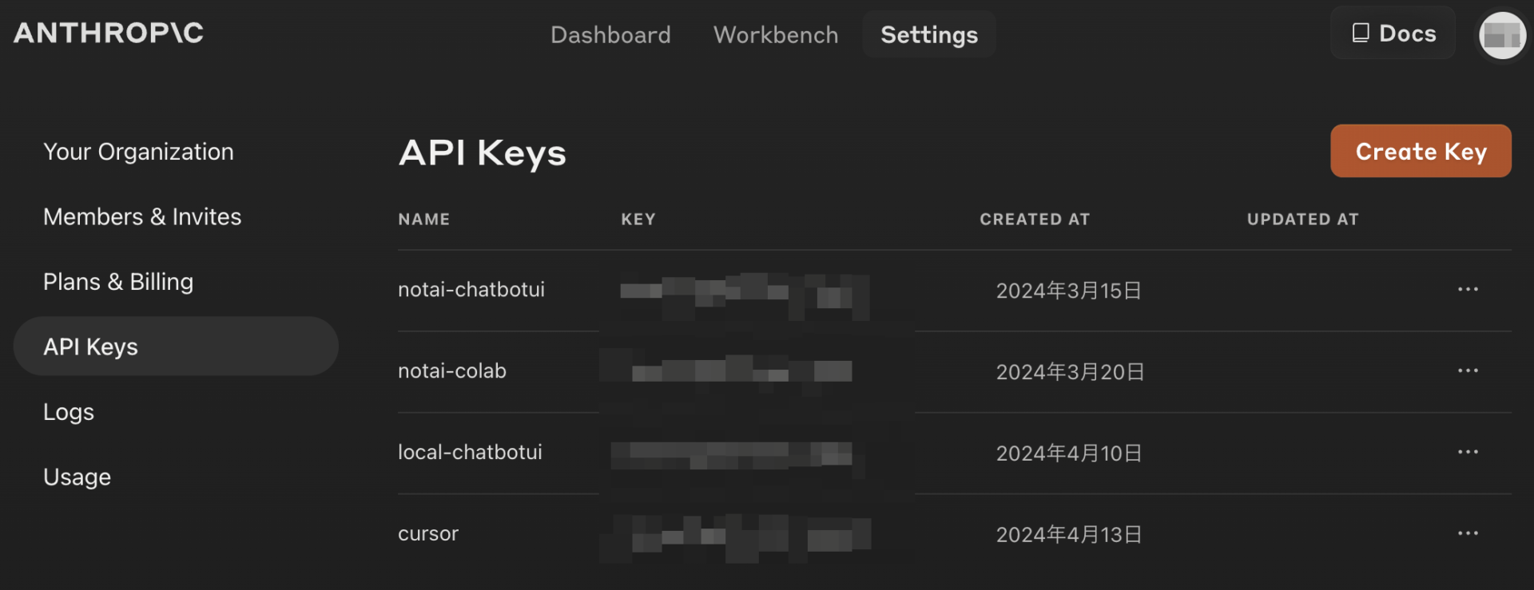This screenshot has height=590, width=1534.
Task: Select the Settings tab
Action: [929, 35]
